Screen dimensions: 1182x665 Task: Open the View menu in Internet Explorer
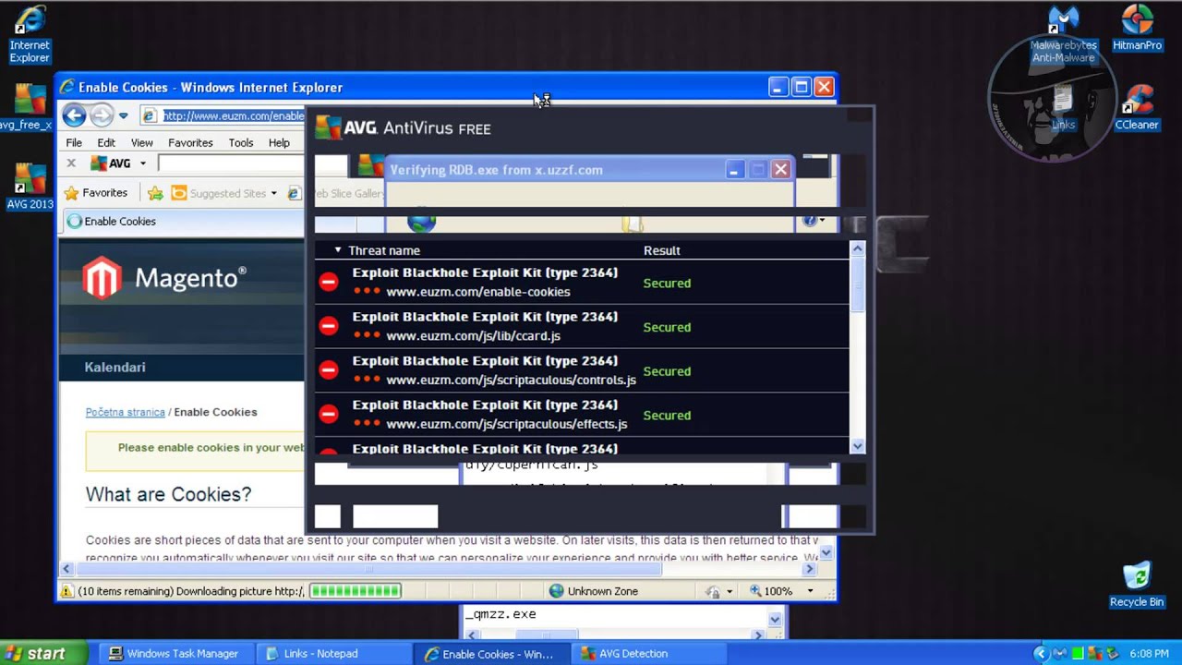[x=141, y=143]
